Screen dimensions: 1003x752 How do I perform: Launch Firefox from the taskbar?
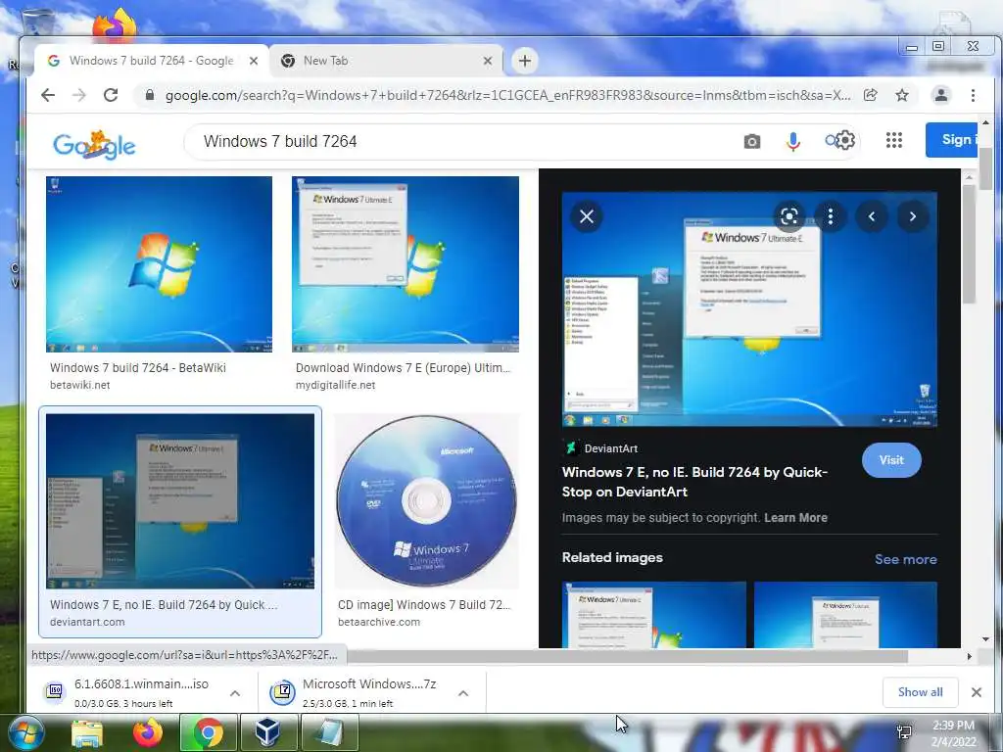pyautogui.click(x=148, y=733)
